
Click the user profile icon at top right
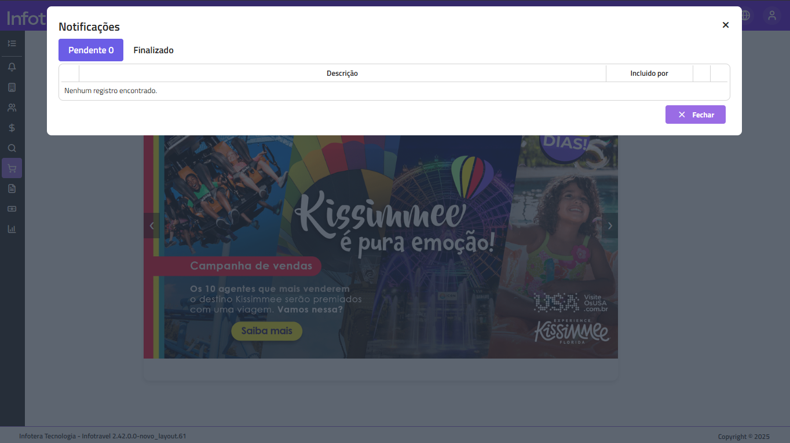pos(771,16)
